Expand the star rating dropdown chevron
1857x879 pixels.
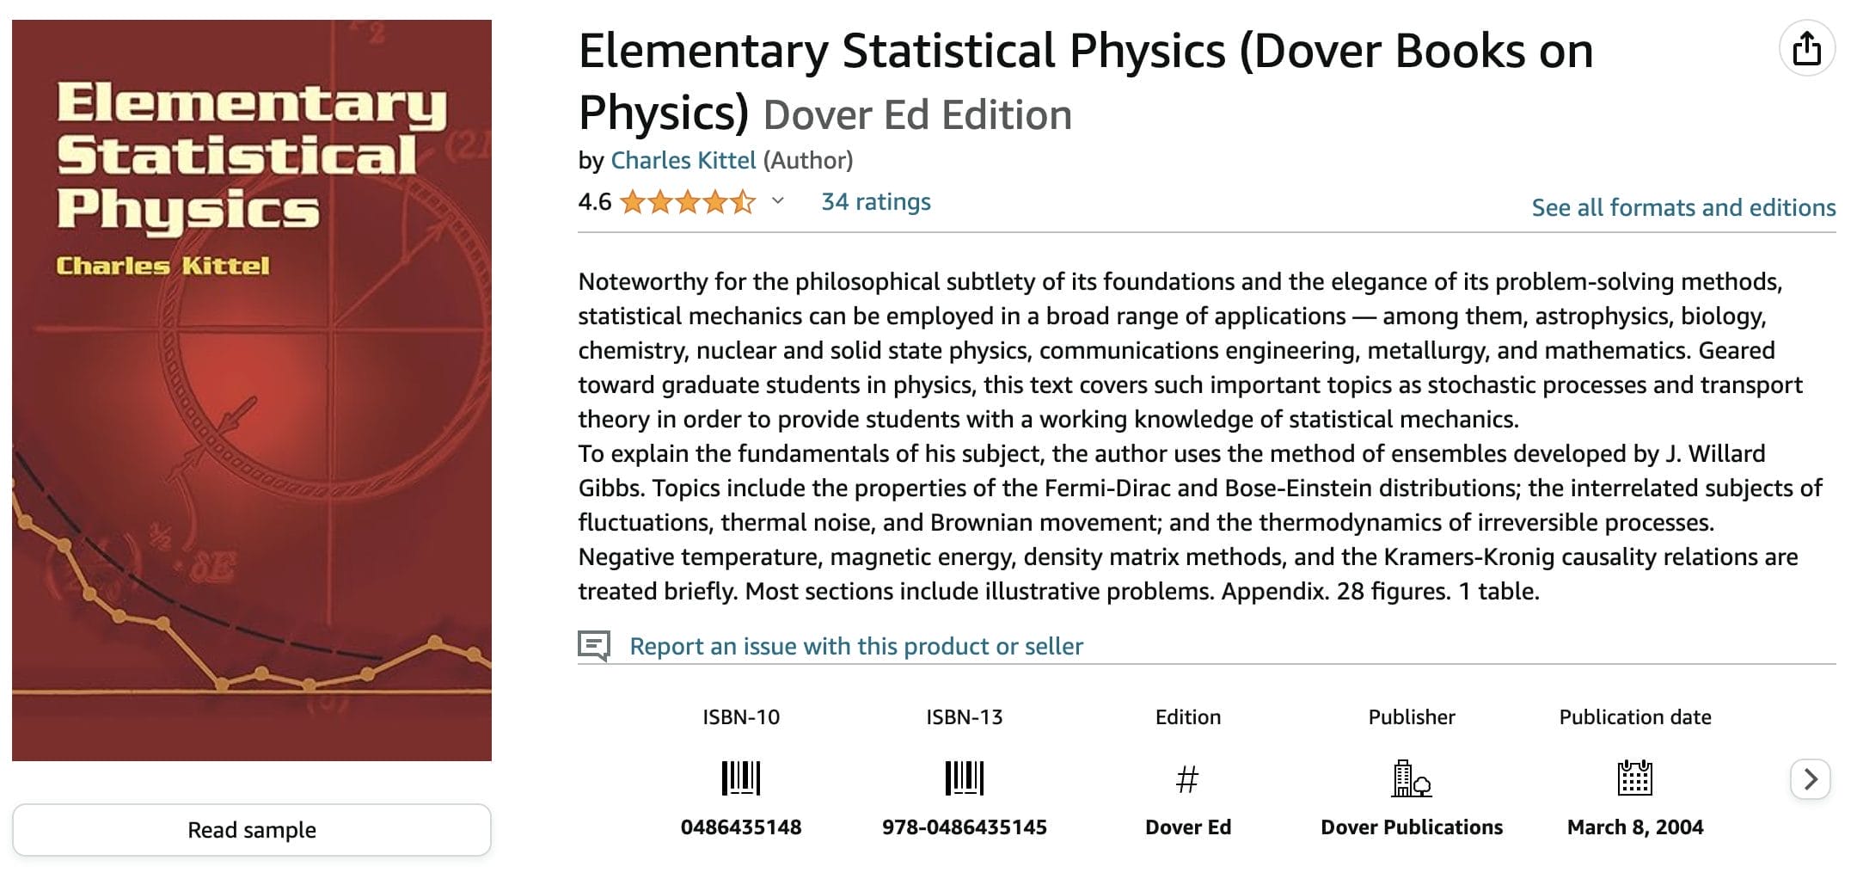pyautogui.click(x=778, y=202)
